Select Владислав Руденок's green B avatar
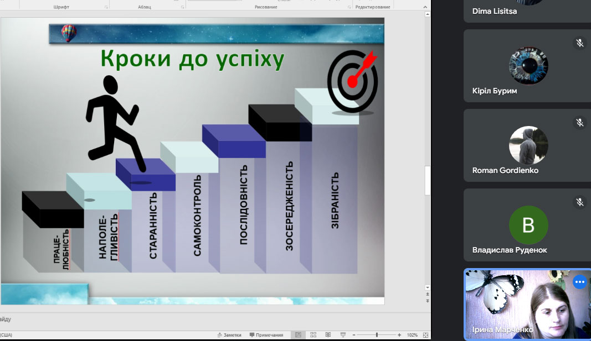Image resolution: width=591 pixels, height=341 pixels. [528, 225]
